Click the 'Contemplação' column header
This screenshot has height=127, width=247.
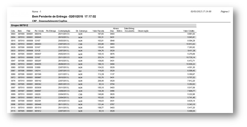(x=64, y=31)
